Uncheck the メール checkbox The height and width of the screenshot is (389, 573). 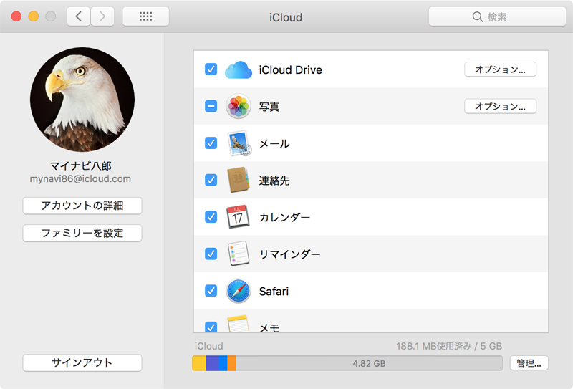[x=211, y=143]
